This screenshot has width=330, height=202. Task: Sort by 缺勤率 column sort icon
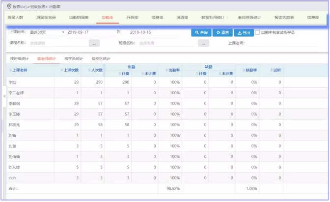(243, 71)
